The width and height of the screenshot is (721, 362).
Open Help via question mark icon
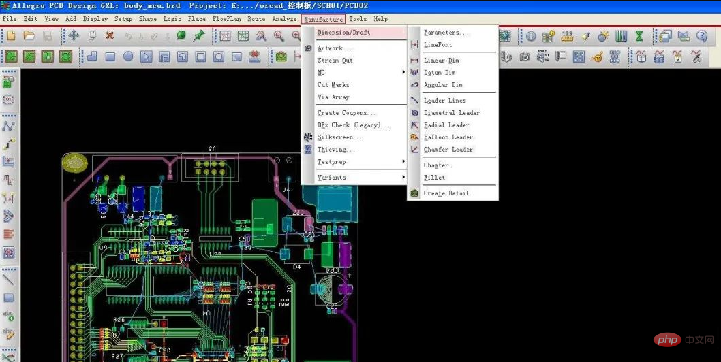click(x=701, y=36)
